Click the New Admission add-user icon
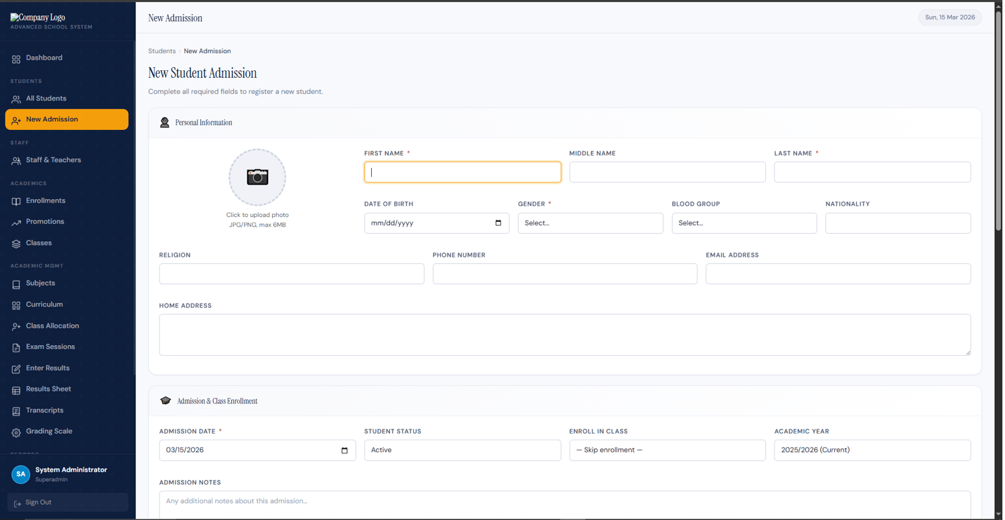 pos(16,120)
